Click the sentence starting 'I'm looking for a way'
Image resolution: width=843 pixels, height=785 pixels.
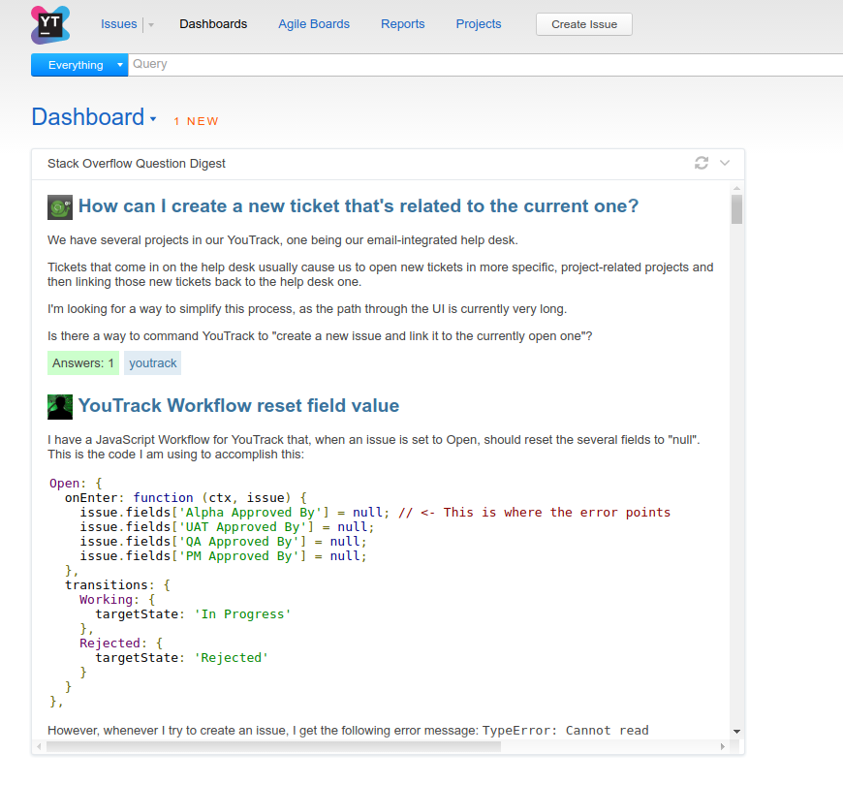(307, 308)
